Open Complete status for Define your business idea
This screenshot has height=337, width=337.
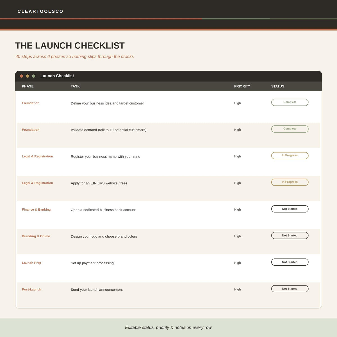click(x=290, y=102)
